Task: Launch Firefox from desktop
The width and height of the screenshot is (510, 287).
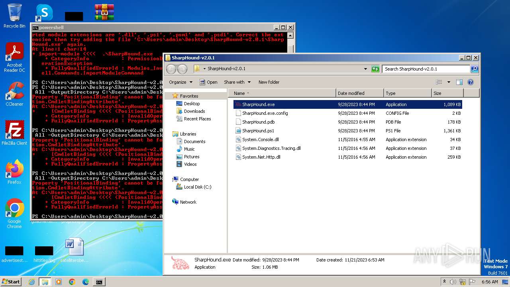Action: [14, 172]
